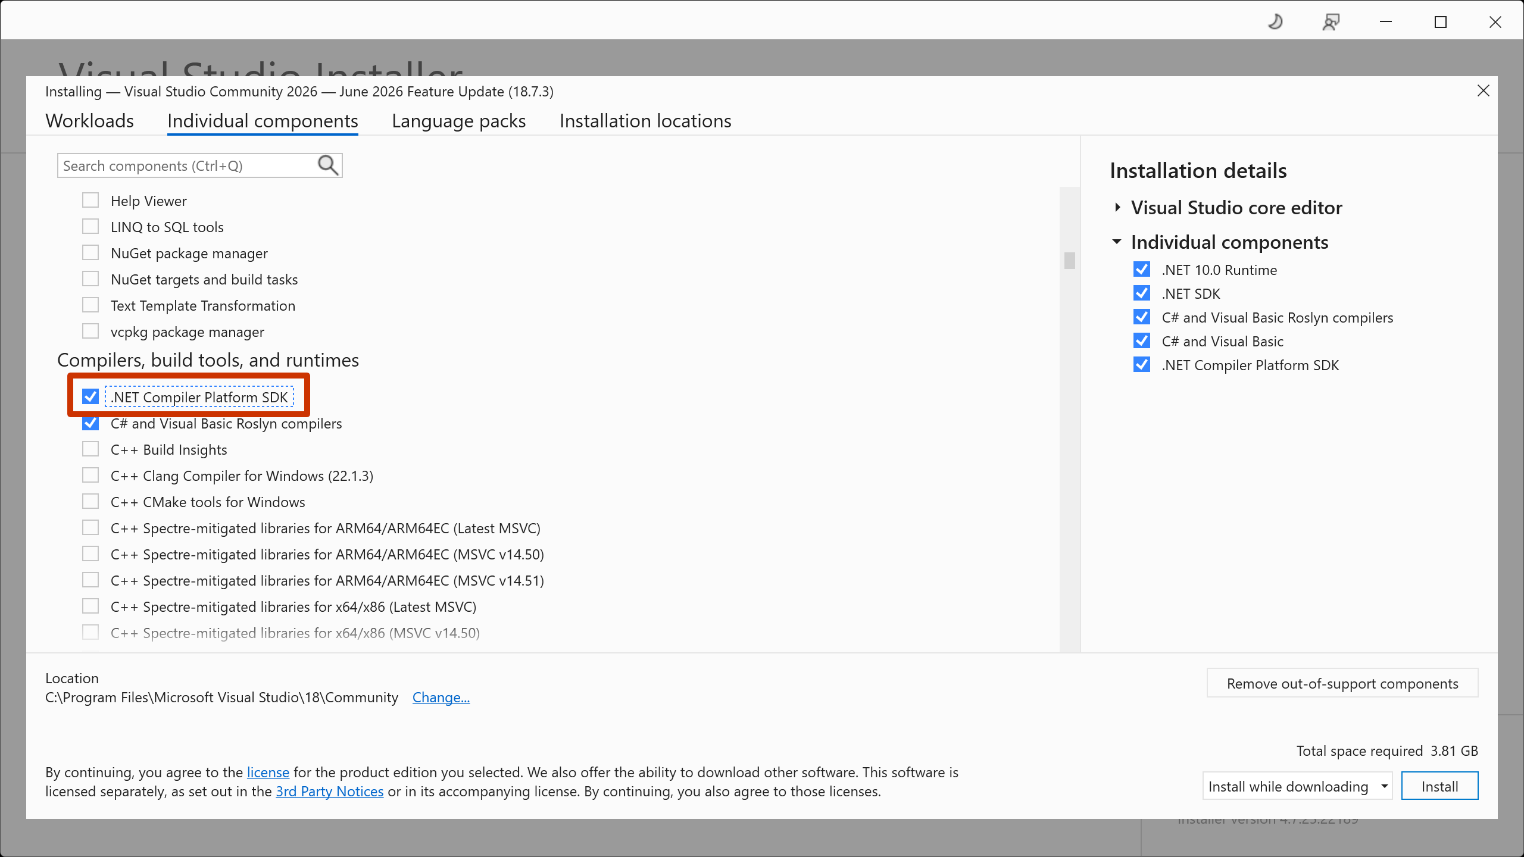Click the install location path text

click(x=221, y=697)
